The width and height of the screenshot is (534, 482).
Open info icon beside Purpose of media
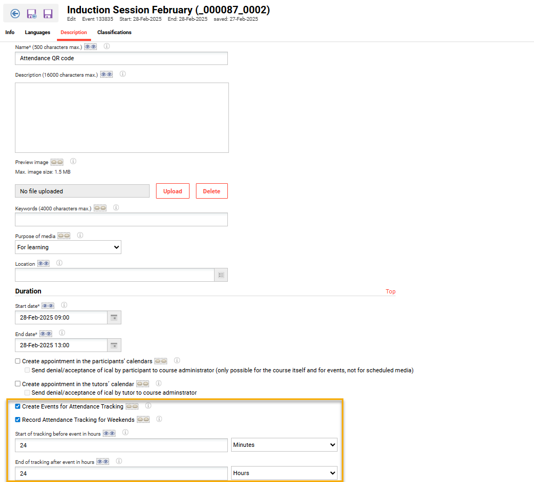point(80,235)
